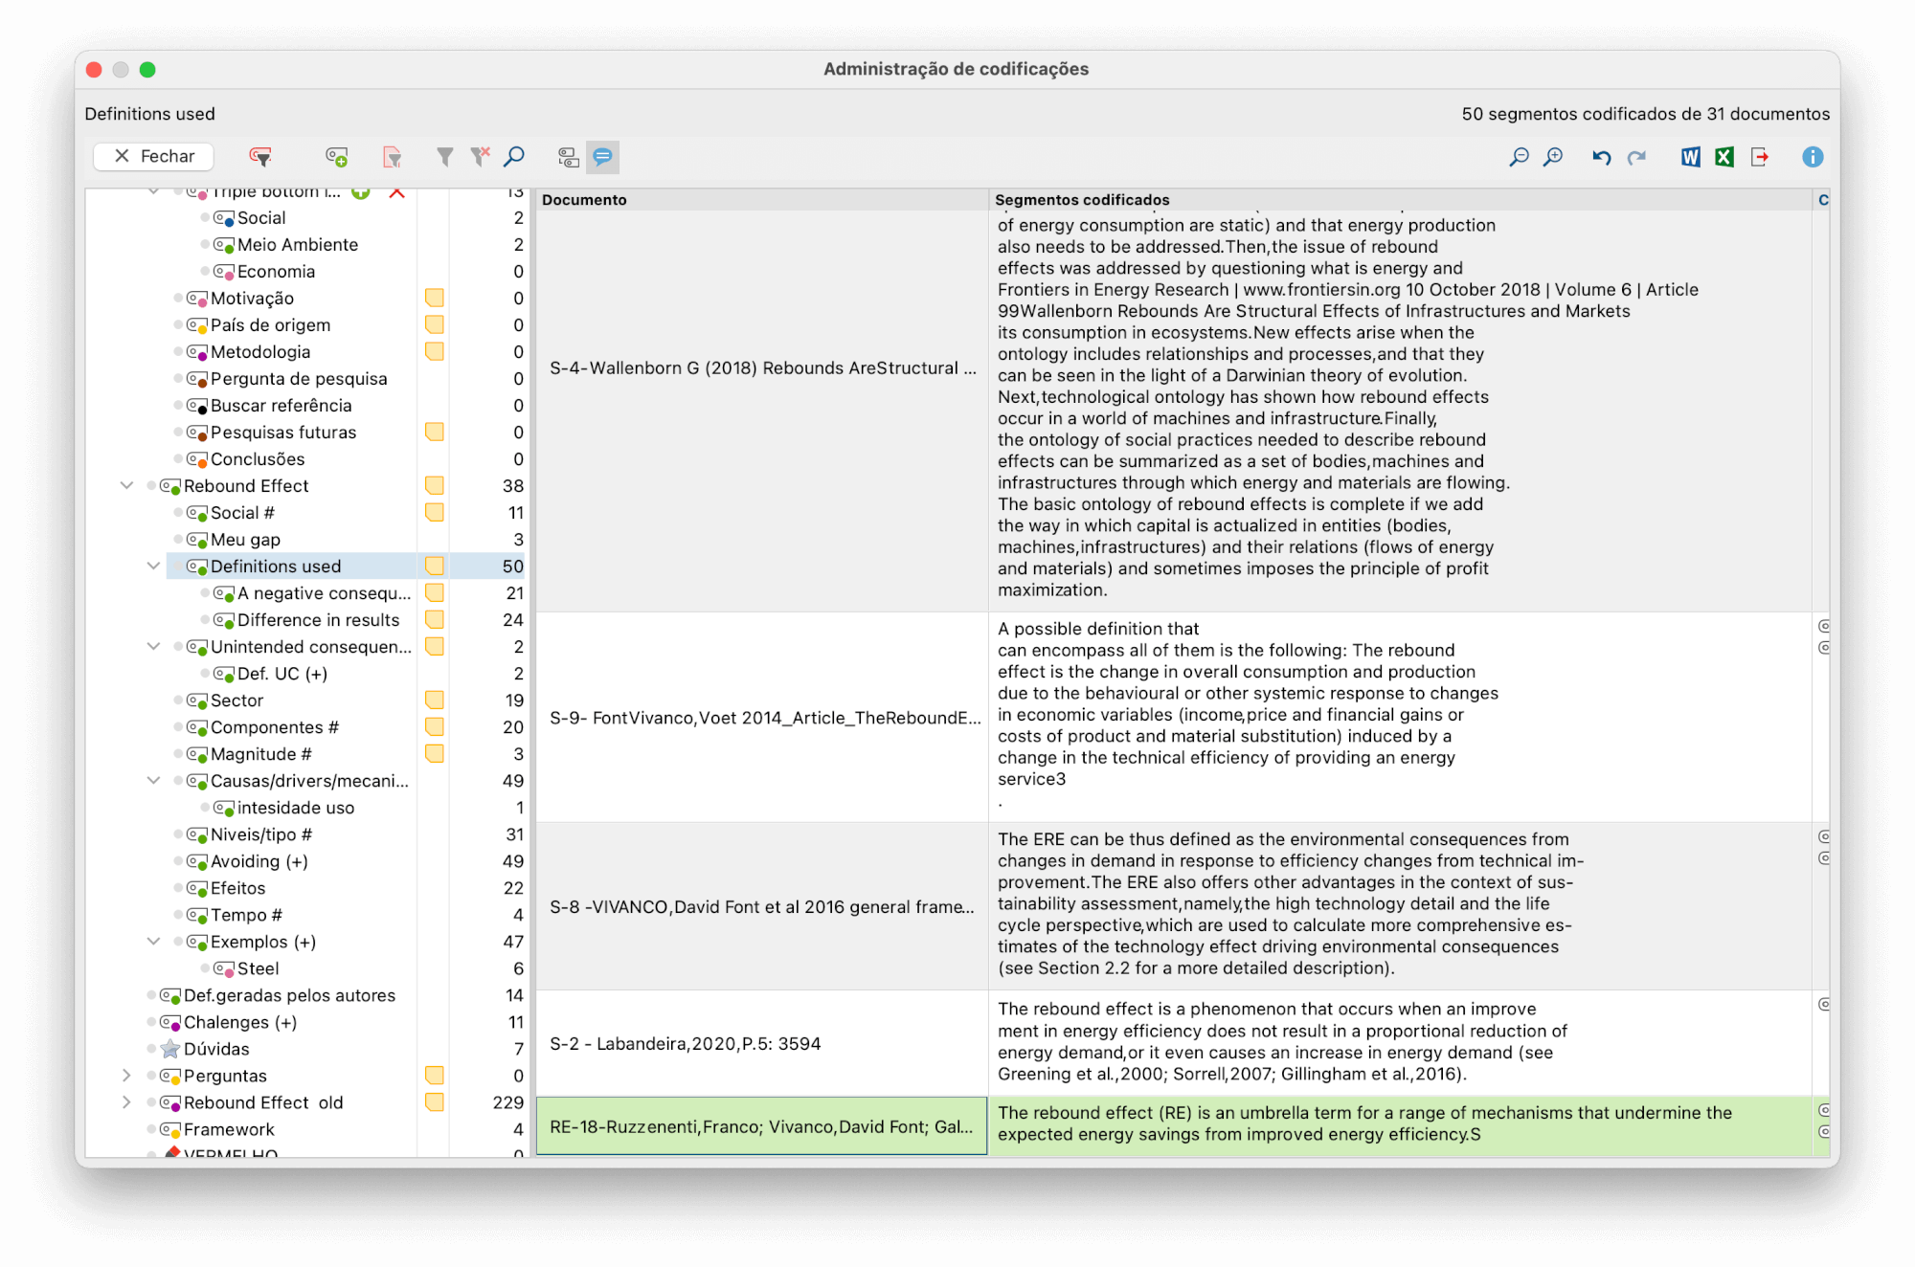Select the Steel code
Image resolution: width=1915 pixels, height=1267 pixels.
(259, 967)
